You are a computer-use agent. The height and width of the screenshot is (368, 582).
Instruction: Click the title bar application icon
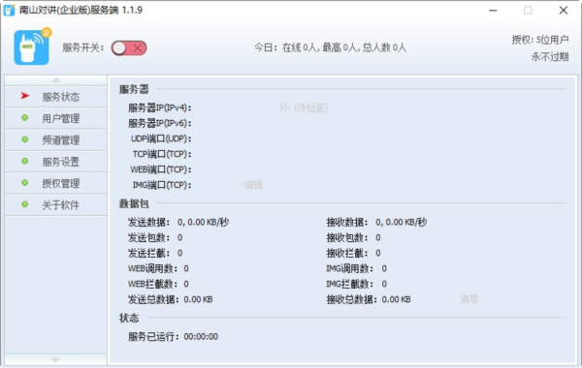[x=10, y=10]
